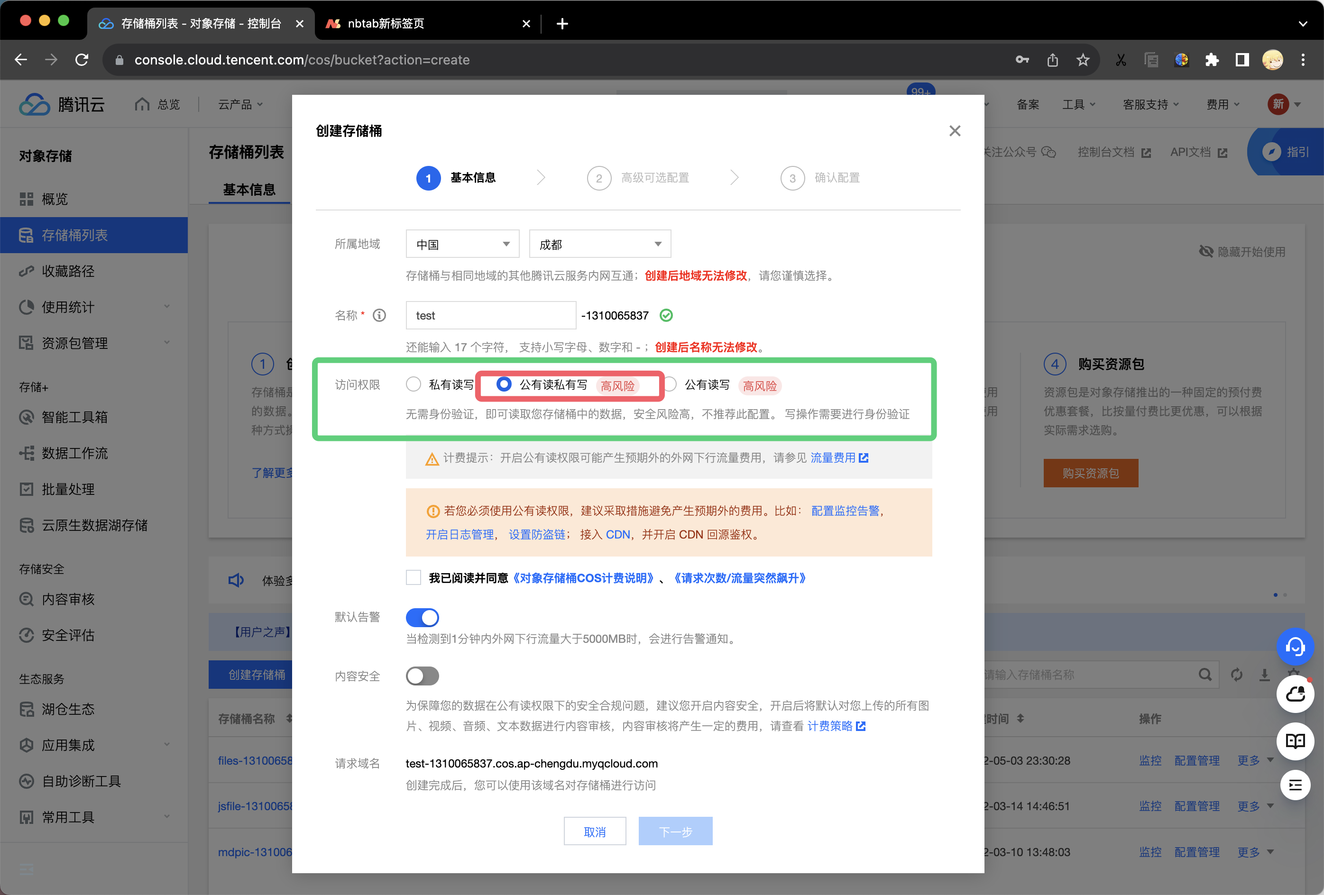1324x895 pixels.
Task: Click 隐藏开始使用 visibility toggle
Action: click(1242, 252)
